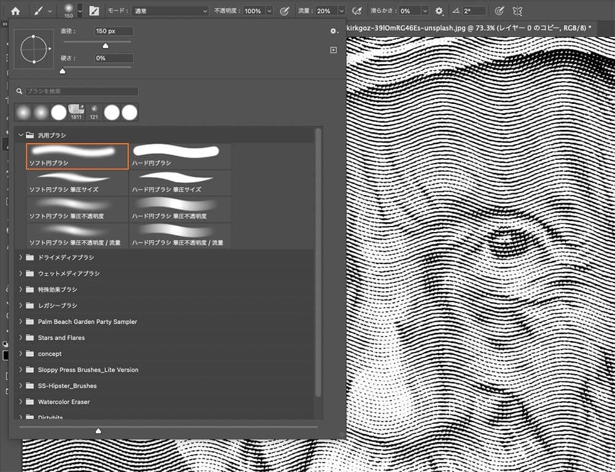This screenshot has width=615, height=472.
Task: Expand the 特殊効果ブラシ folder chevron
Action: pyautogui.click(x=21, y=290)
